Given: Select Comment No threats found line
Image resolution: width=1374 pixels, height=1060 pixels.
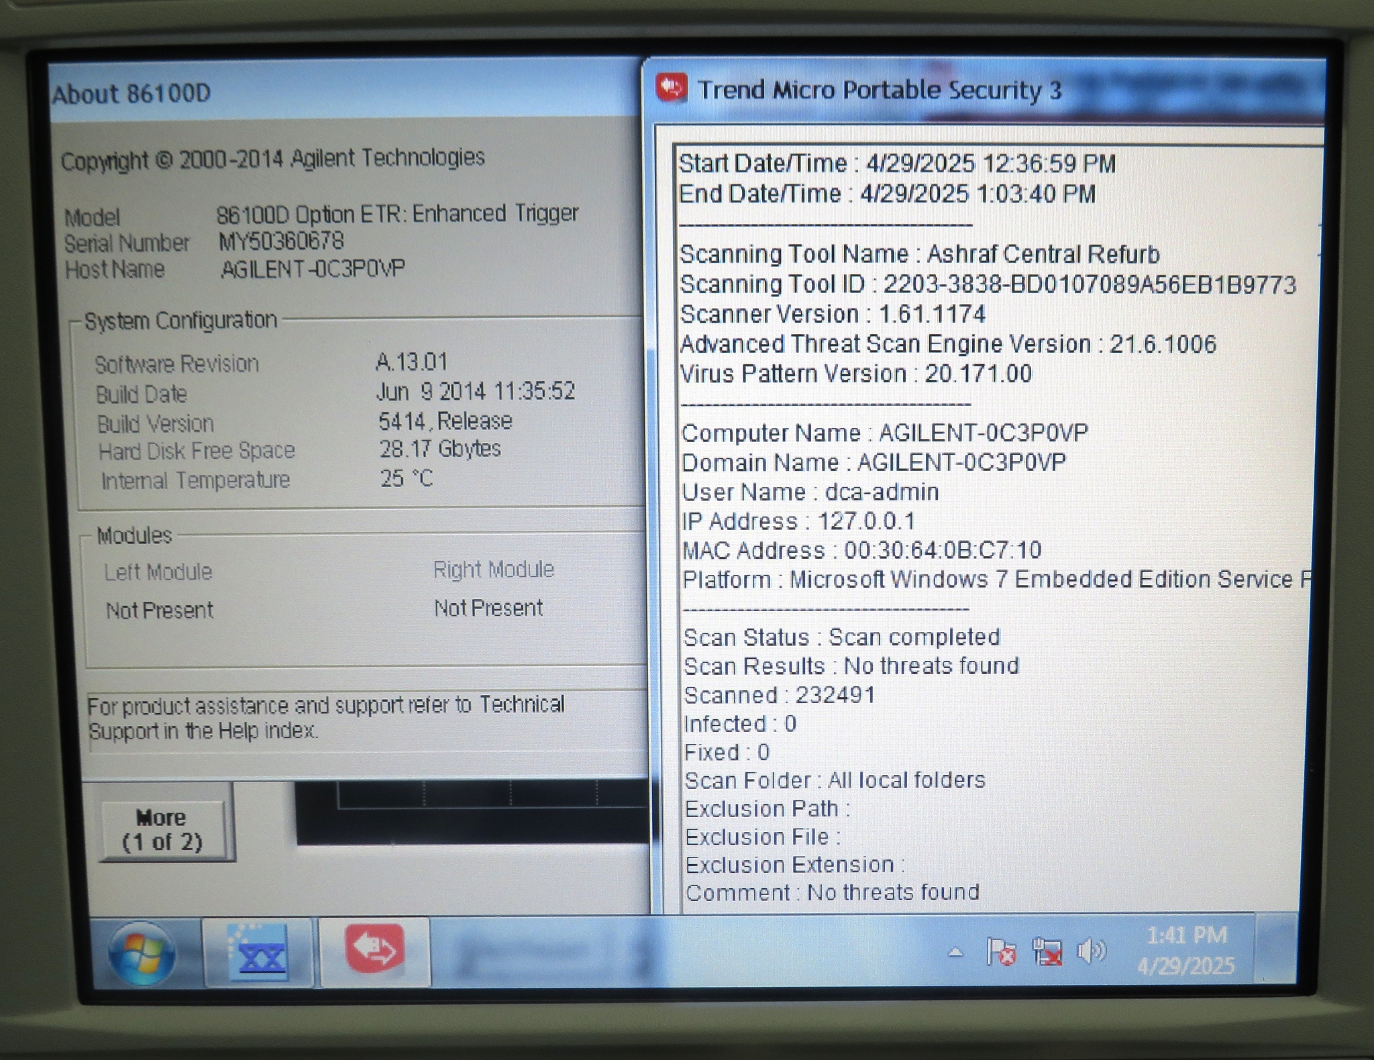Looking at the screenshot, I should 833,892.
